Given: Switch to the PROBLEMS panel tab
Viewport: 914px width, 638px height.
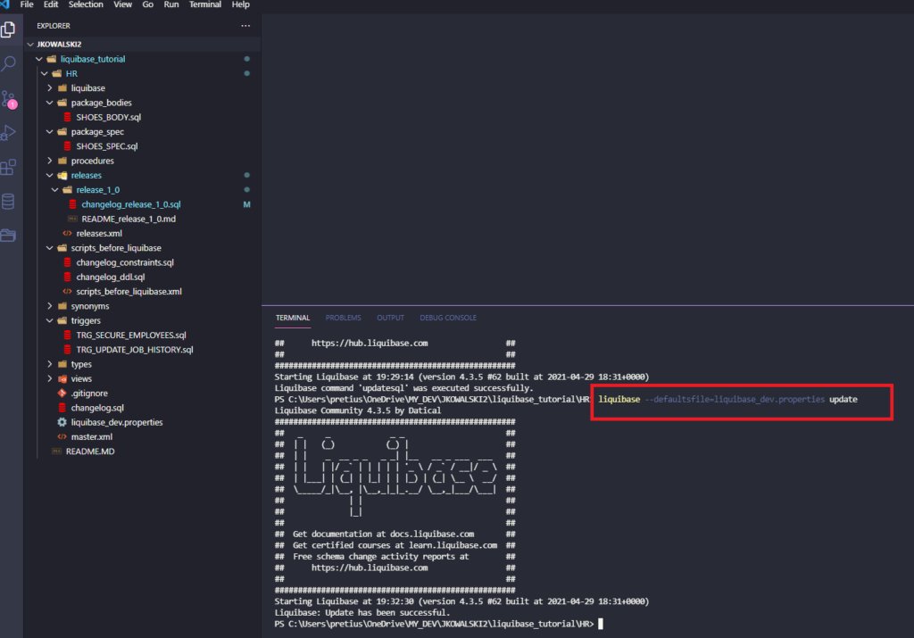Looking at the screenshot, I should [x=344, y=318].
